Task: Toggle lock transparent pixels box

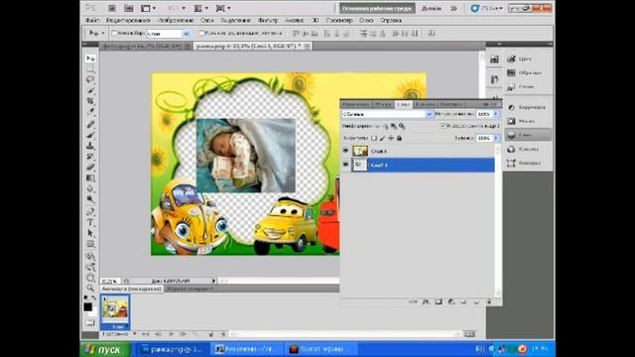Action: coord(374,138)
